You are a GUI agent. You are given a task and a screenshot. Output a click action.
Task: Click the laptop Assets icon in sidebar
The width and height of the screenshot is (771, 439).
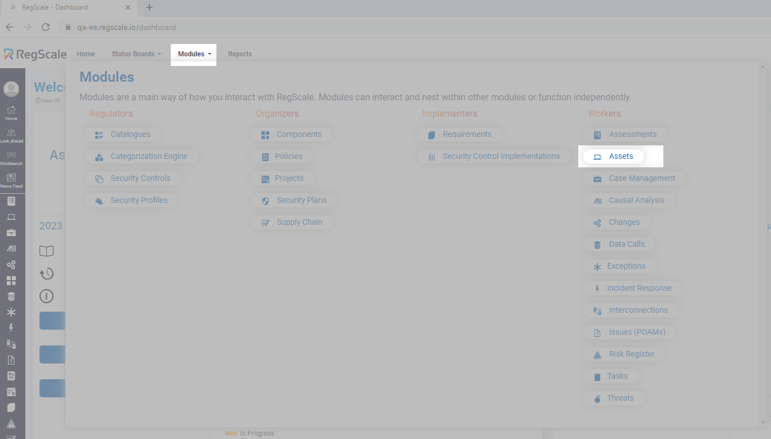(x=11, y=217)
